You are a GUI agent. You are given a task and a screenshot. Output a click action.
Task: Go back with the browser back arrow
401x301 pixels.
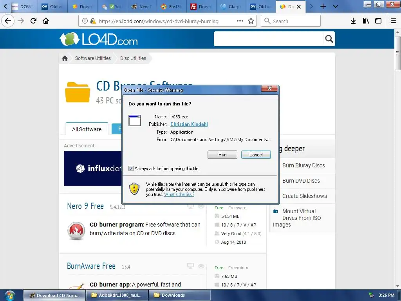tap(8, 21)
